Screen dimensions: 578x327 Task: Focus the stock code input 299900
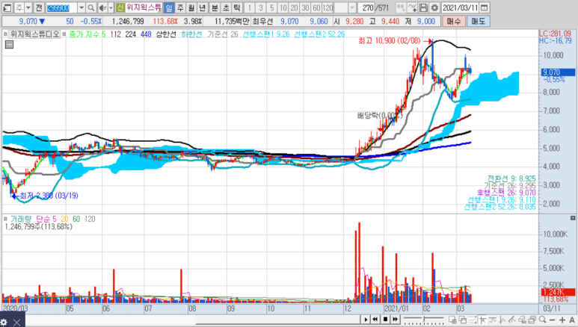pos(61,7)
